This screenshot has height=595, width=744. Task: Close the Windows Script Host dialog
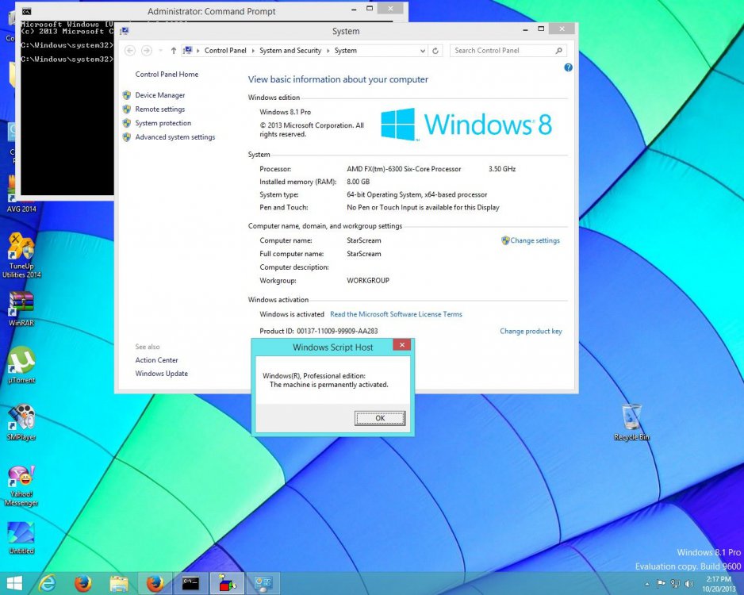(402, 345)
